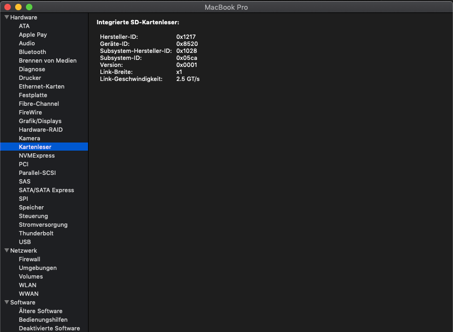This screenshot has height=332, width=453.
Task: Open Deaktivierte Software list
Action: (49, 328)
